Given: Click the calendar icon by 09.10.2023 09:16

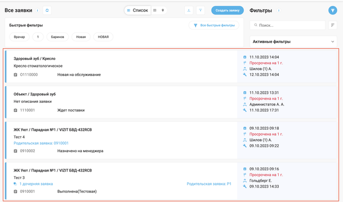Looking at the screenshot, I should tap(245, 169).
